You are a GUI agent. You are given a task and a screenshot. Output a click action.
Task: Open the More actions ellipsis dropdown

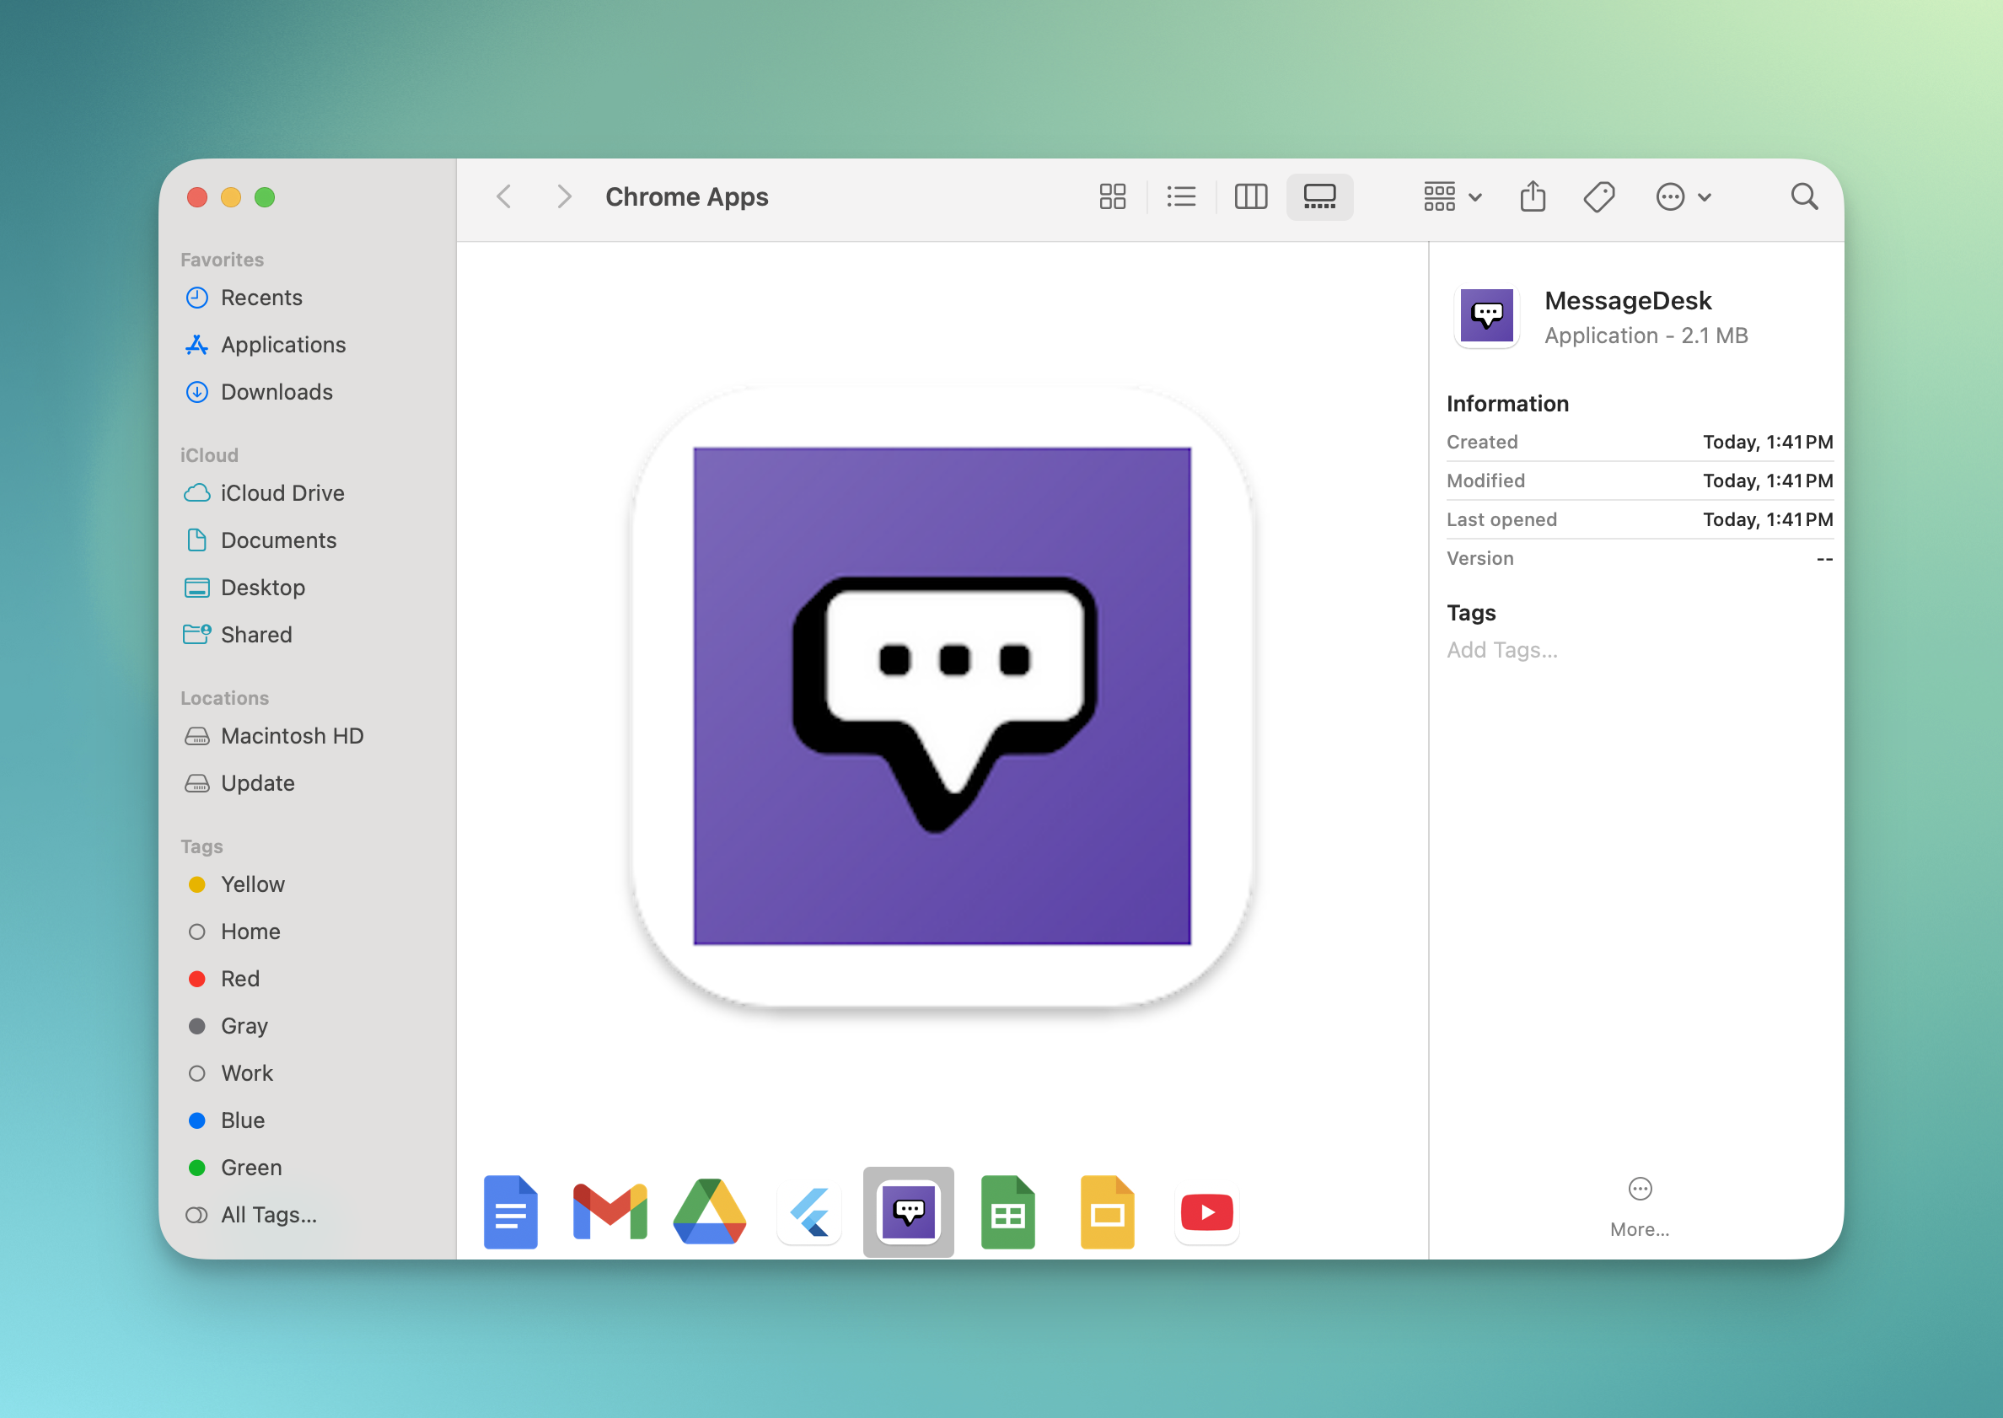(1683, 196)
